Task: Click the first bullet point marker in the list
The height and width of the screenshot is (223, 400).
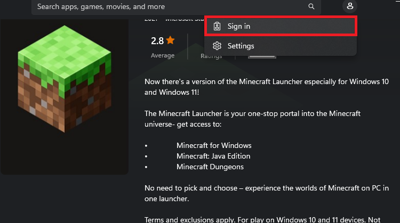Action: [146, 145]
